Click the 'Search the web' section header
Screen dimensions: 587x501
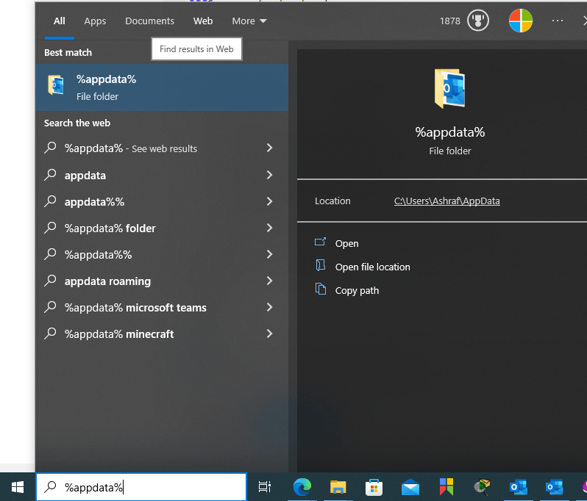(x=77, y=123)
